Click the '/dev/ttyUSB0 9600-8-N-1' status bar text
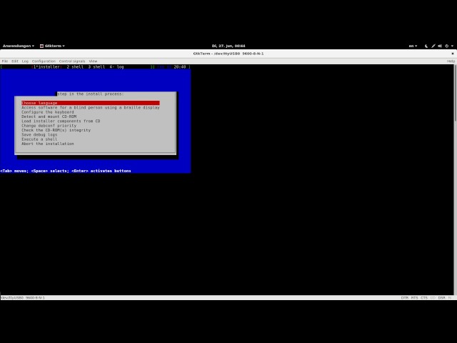This screenshot has height=343, width=457. click(23, 298)
